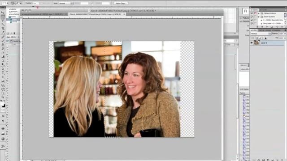This screenshot has width=287, height=161.
Task: Lock image pixels in Layers panel
Action: click(260, 38)
